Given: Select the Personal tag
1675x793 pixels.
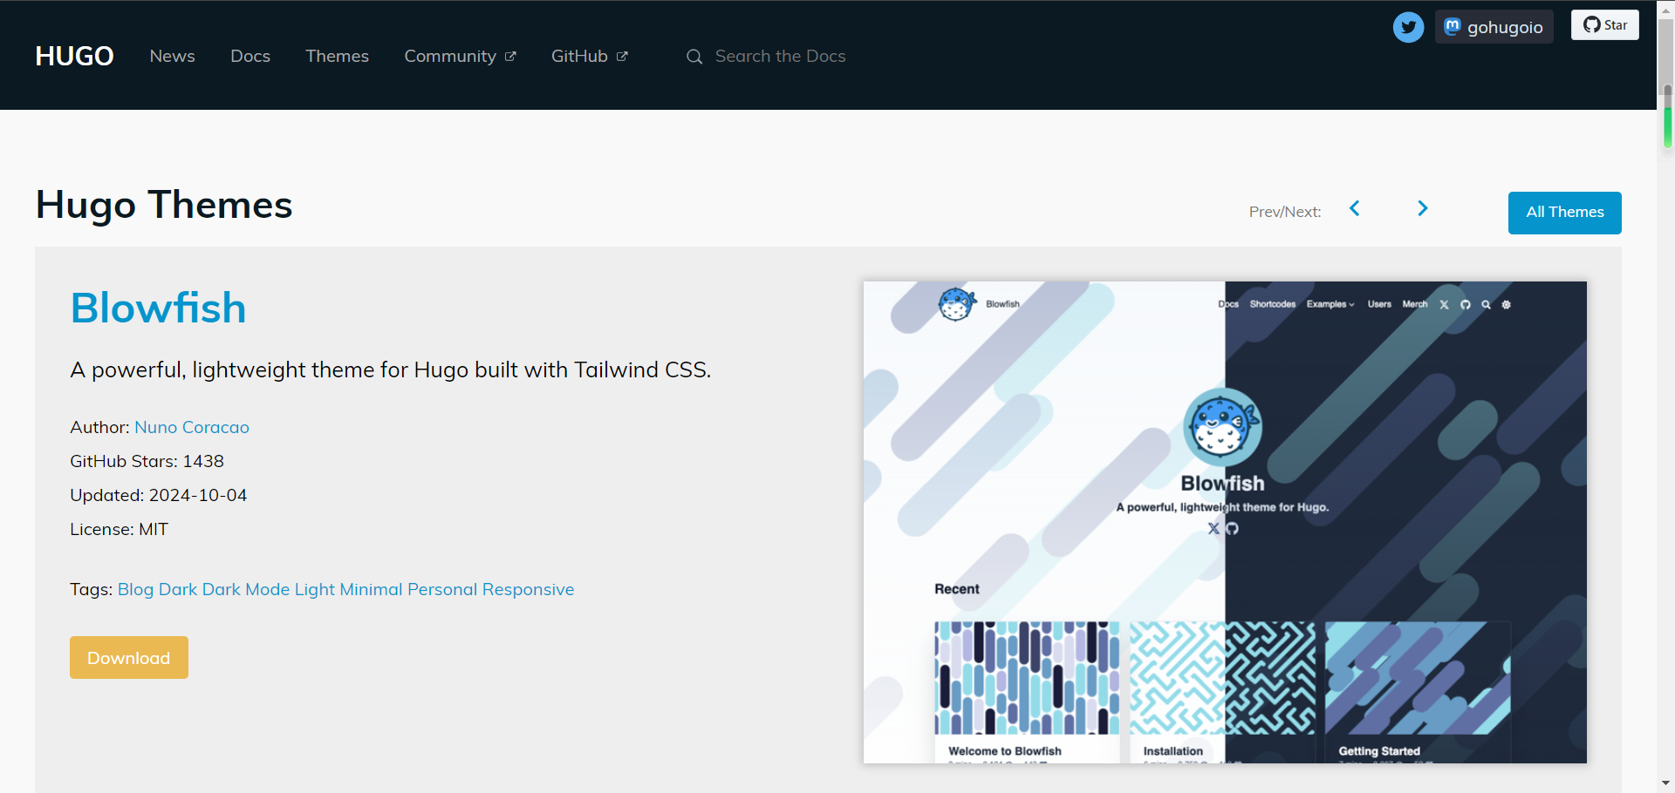Looking at the screenshot, I should [x=442, y=589].
